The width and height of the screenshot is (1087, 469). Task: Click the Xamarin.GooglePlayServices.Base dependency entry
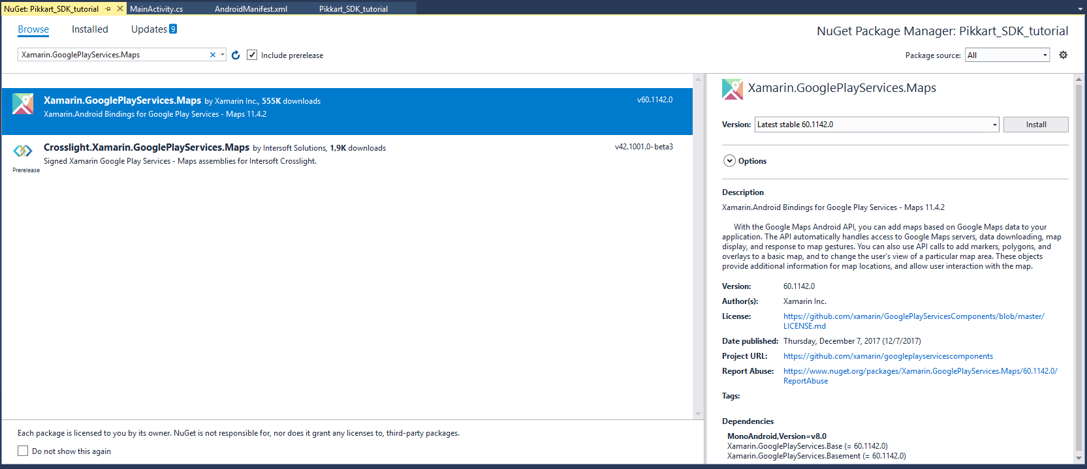point(807,446)
